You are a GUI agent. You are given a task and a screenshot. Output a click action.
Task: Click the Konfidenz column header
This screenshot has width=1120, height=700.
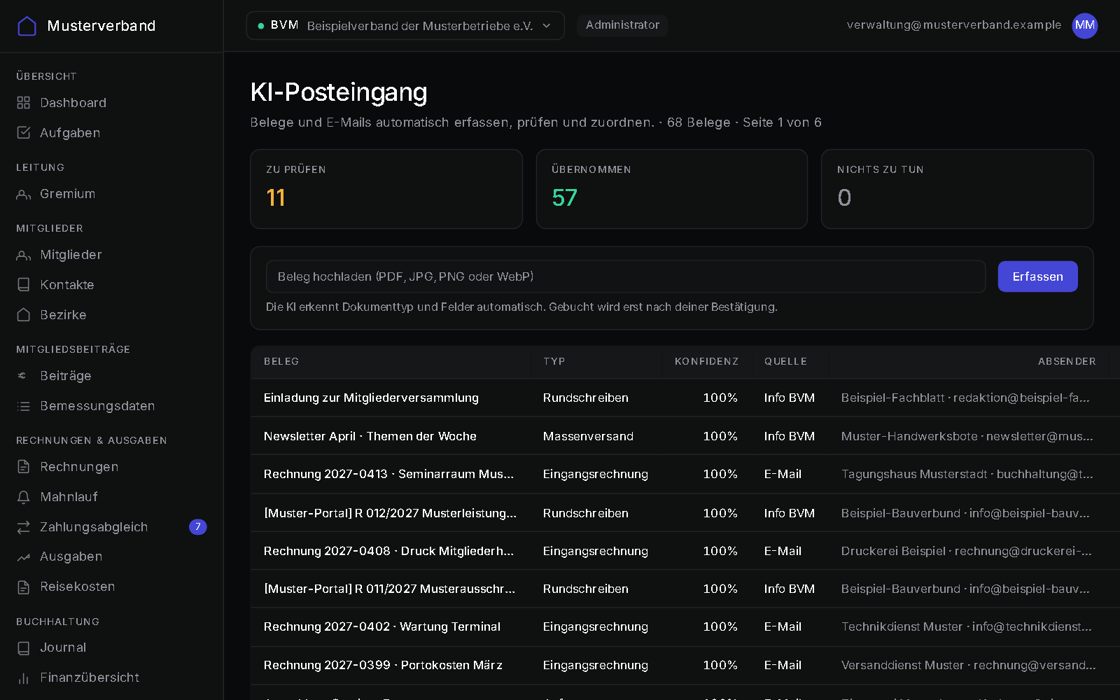706,362
